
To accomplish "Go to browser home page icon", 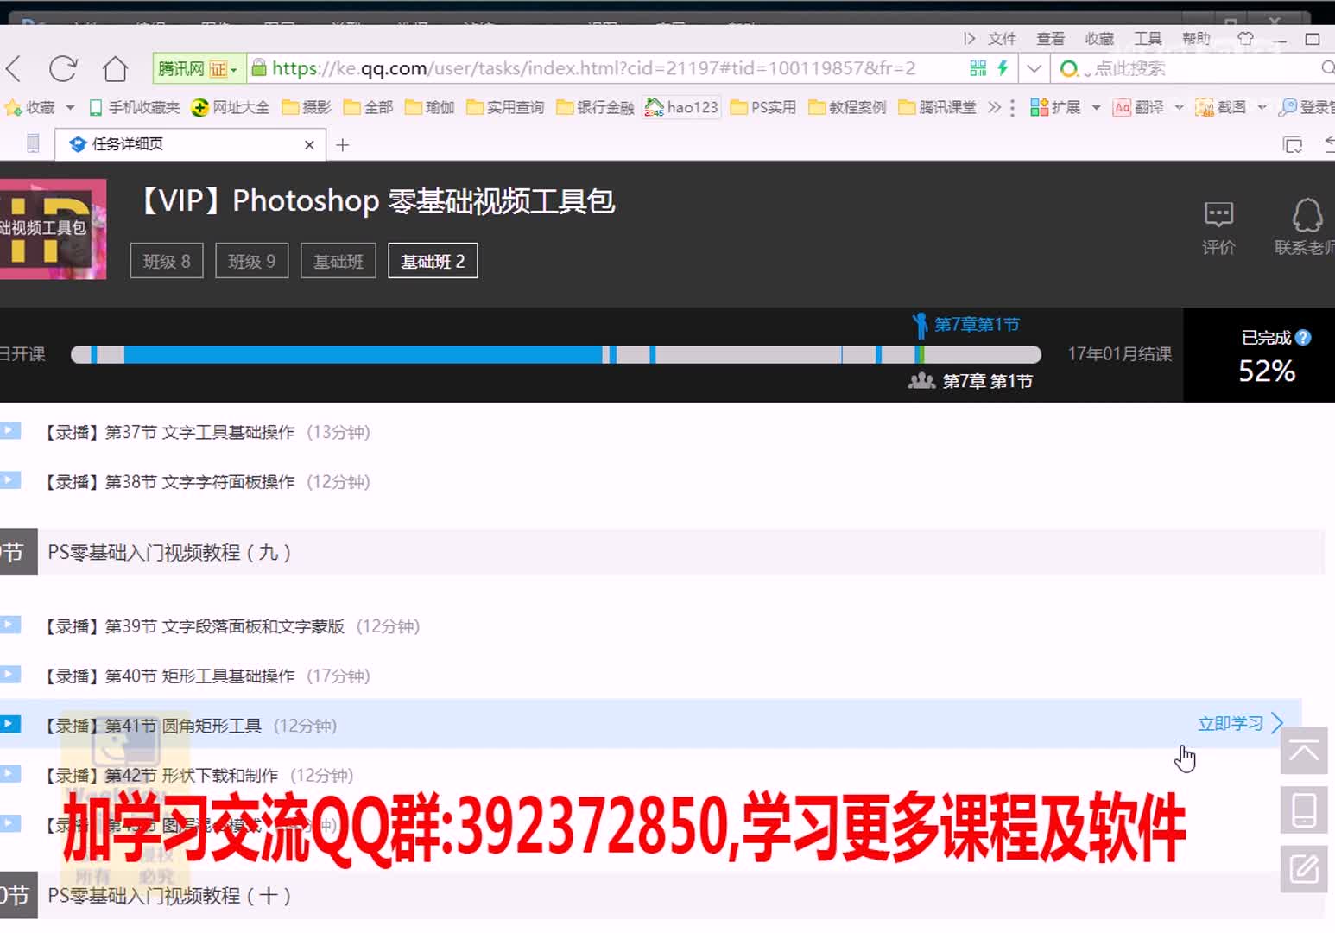I will (x=115, y=68).
